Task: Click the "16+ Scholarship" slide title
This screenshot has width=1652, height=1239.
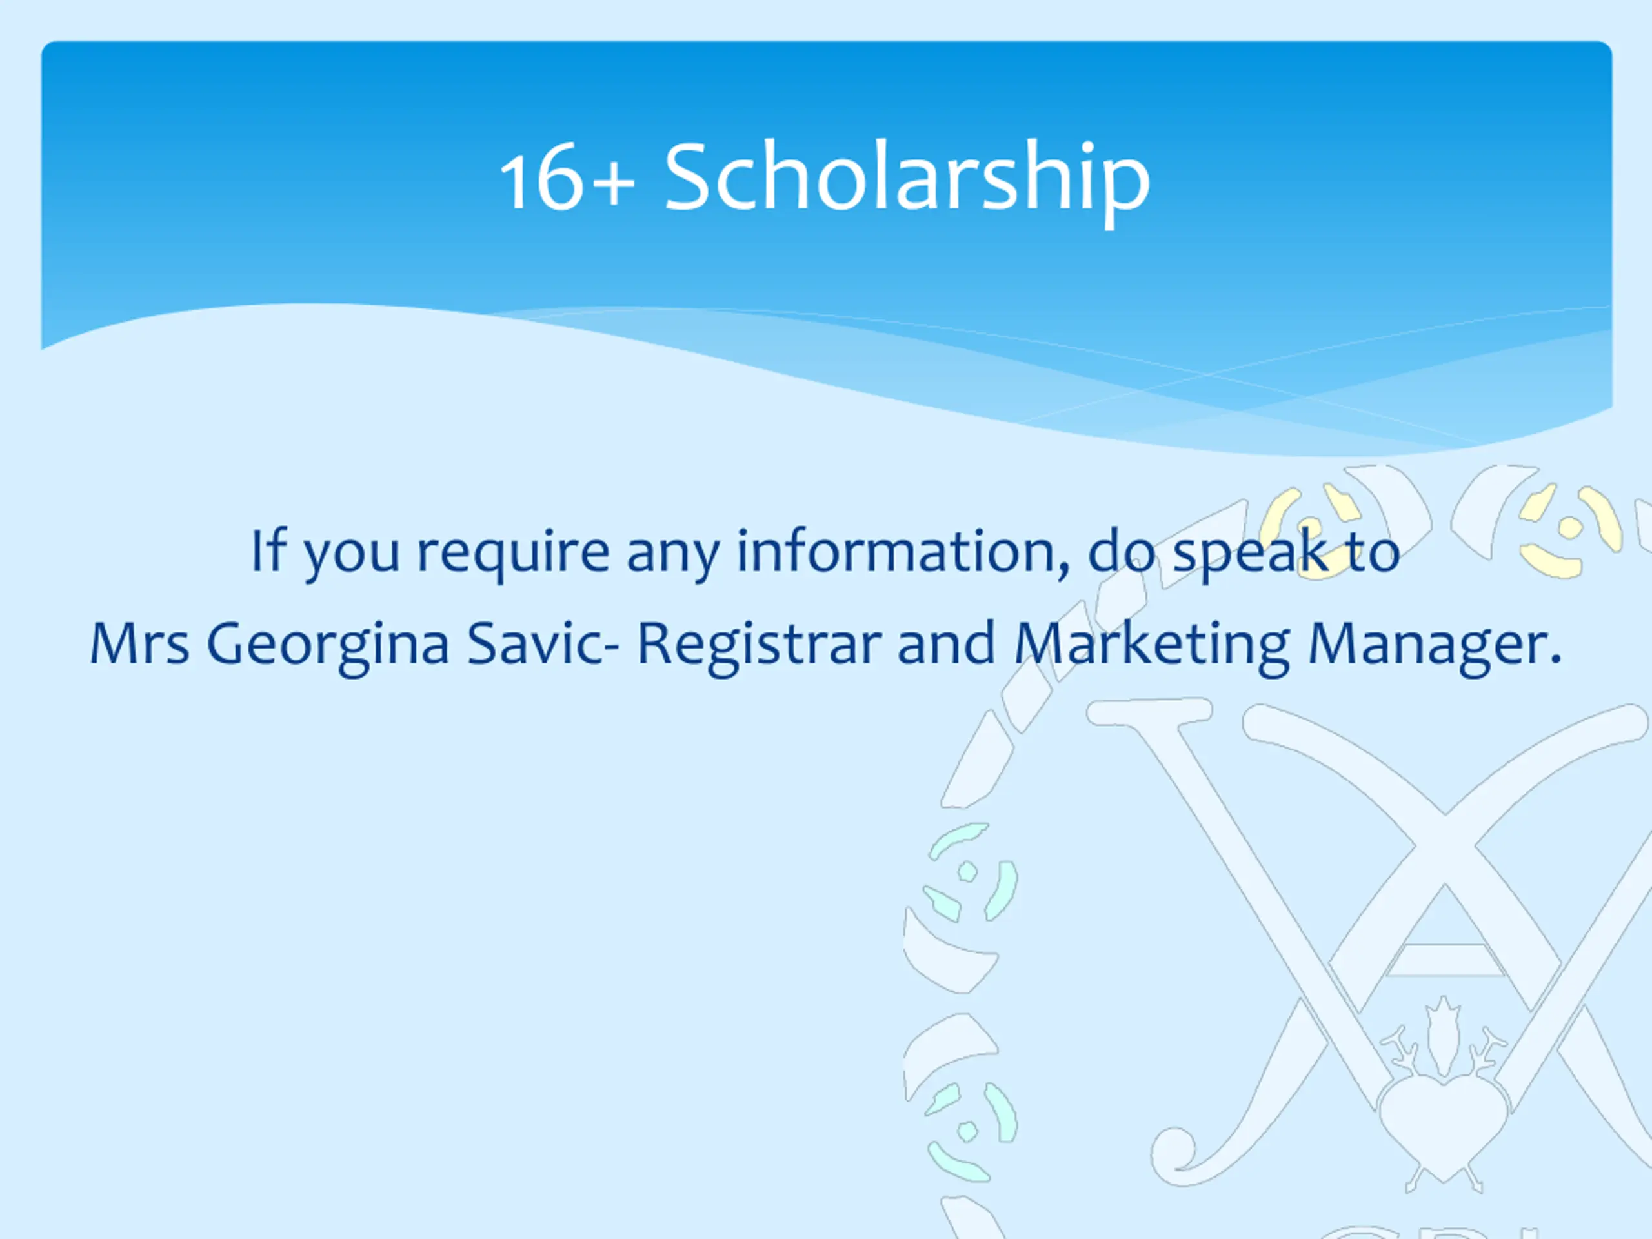Action: [x=825, y=177]
